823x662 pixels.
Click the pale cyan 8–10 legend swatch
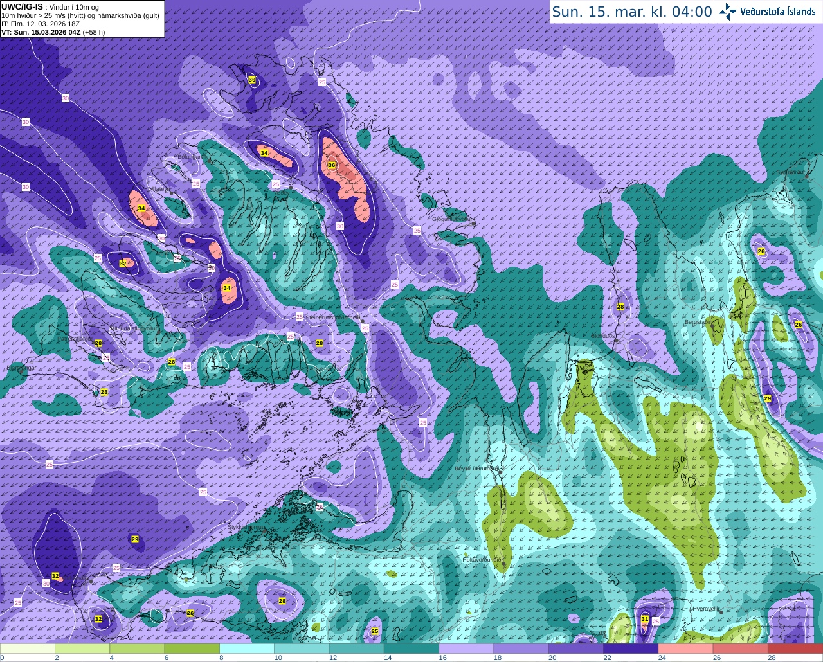(247, 648)
